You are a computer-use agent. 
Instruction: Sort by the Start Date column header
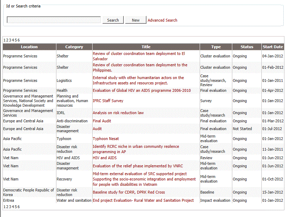point(273,47)
